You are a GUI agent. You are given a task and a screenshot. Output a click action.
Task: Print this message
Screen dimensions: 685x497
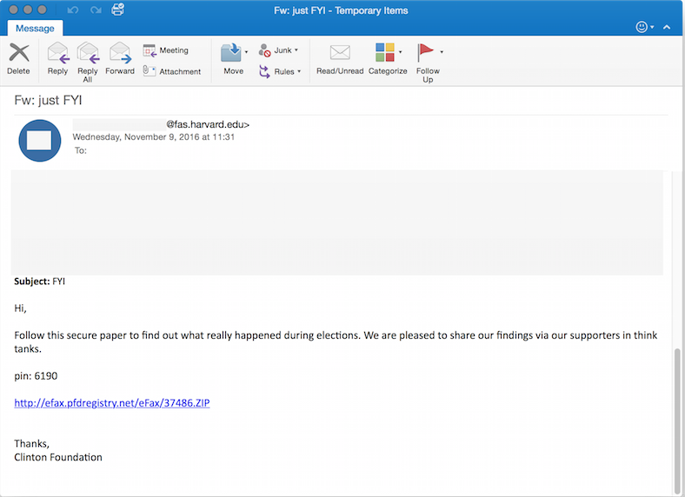click(x=118, y=10)
